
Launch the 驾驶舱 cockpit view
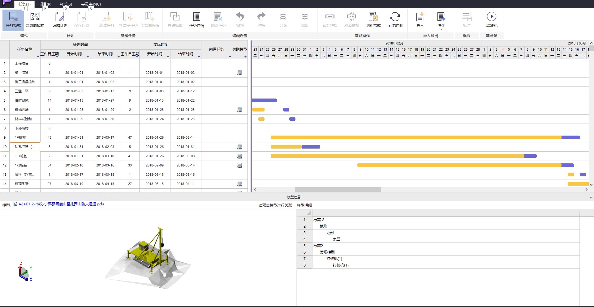click(x=491, y=20)
